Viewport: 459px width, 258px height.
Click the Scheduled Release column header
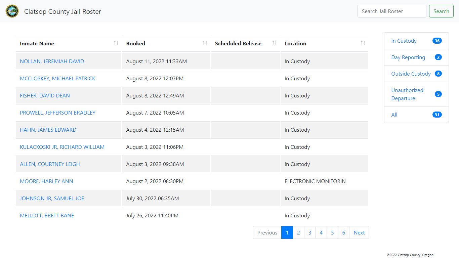(245, 43)
